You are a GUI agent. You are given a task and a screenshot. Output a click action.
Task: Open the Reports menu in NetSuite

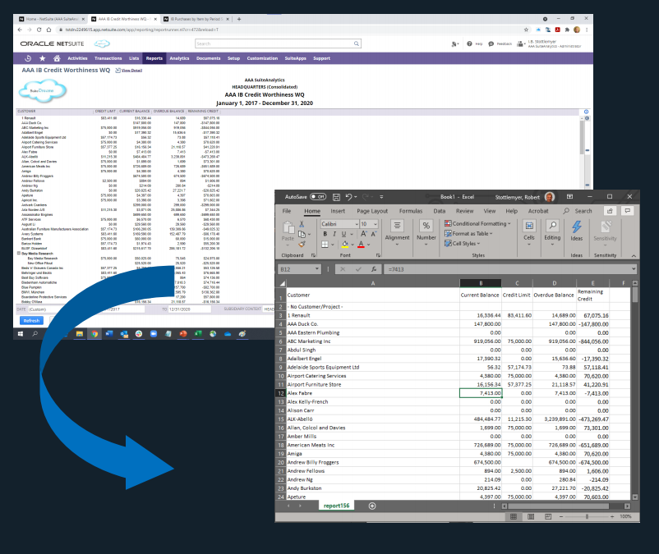pos(154,58)
